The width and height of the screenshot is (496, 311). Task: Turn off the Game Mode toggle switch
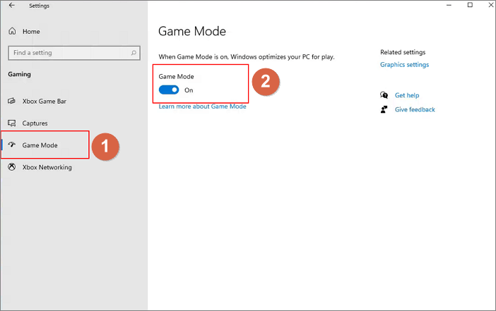pyautogui.click(x=169, y=90)
